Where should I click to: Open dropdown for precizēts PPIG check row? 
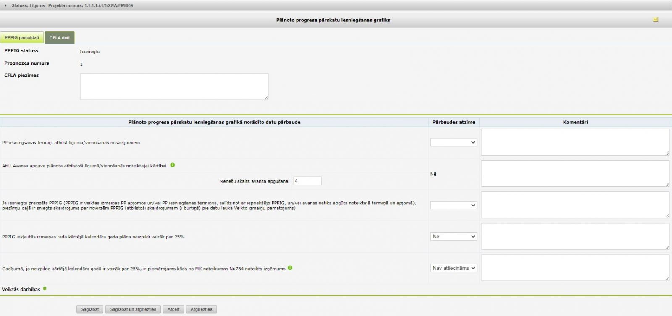pyautogui.click(x=454, y=205)
